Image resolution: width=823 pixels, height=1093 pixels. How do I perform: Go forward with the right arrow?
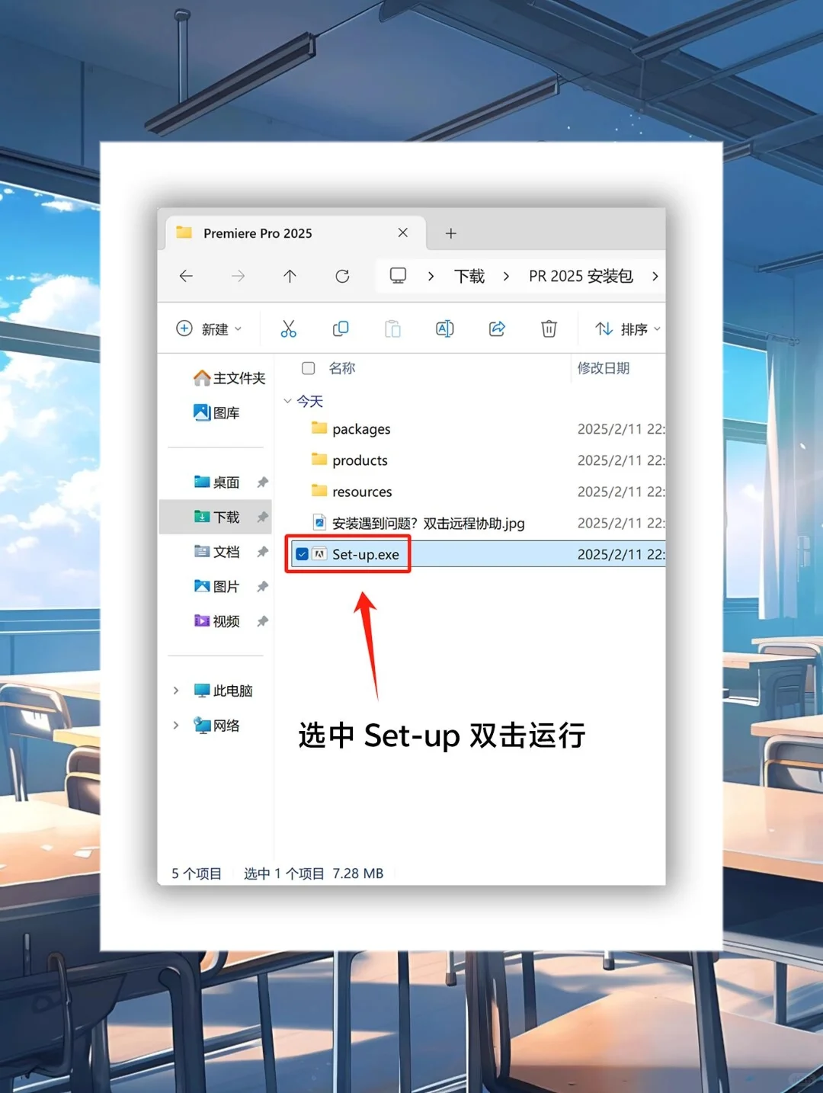click(x=238, y=276)
